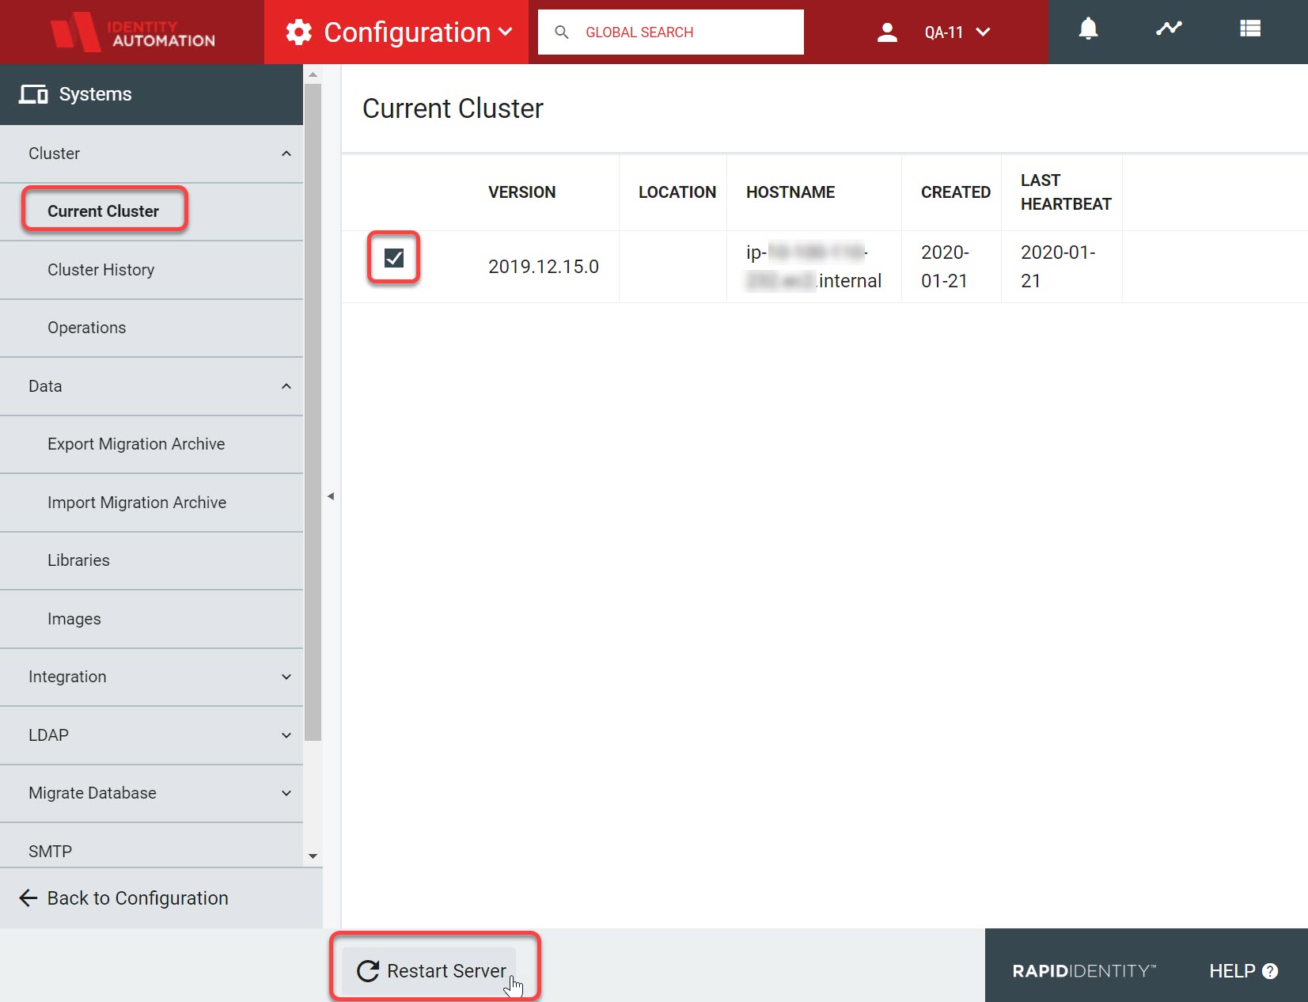The height and width of the screenshot is (1002, 1308).
Task: Uncheck the server row checkbox
Action: click(x=394, y=258)
